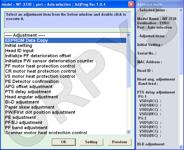Choose Paper skew adjustment
Image resolution: width=184 pixels, height=150 pixels.
click(x=65, y=107)
